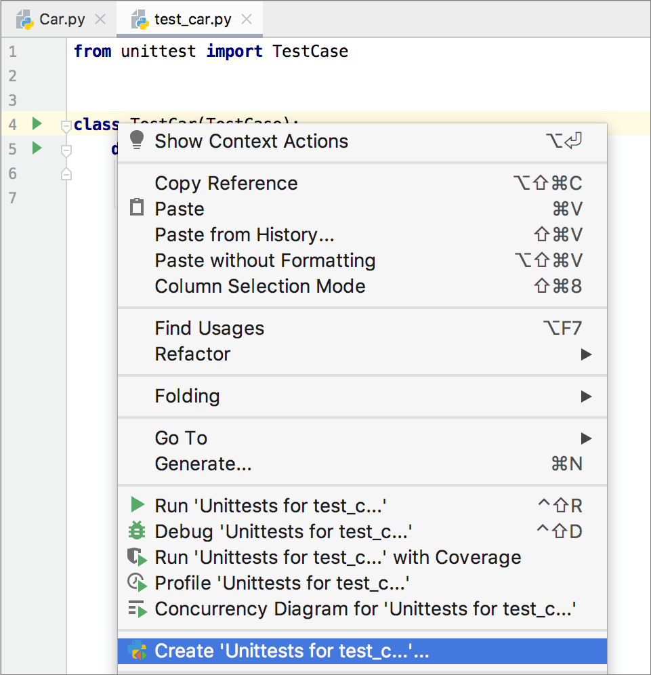This screenshot has width=651, height=675.
Task: Click the Paste clipboard icon
Action: [x=137, y=207]
